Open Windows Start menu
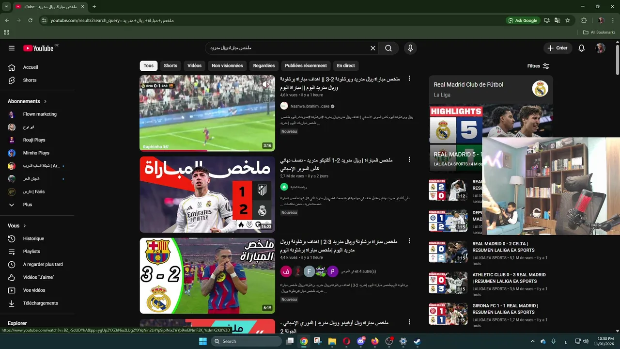The width and height of the screenshot is (620, 349). (203, 341)
